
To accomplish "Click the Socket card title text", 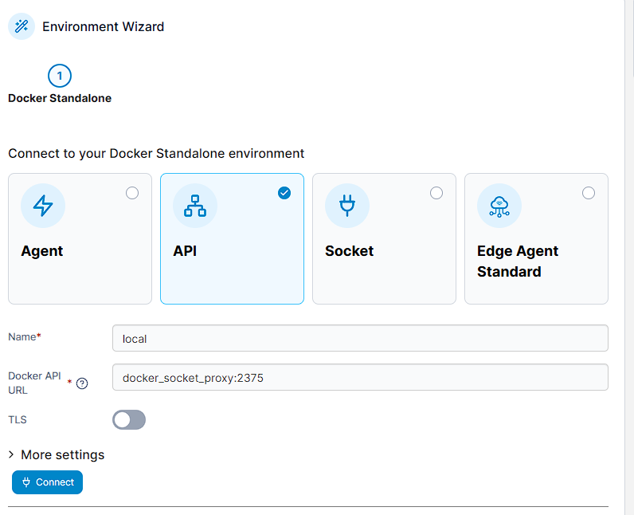I will pyautogui.click(x=350, y=251).
